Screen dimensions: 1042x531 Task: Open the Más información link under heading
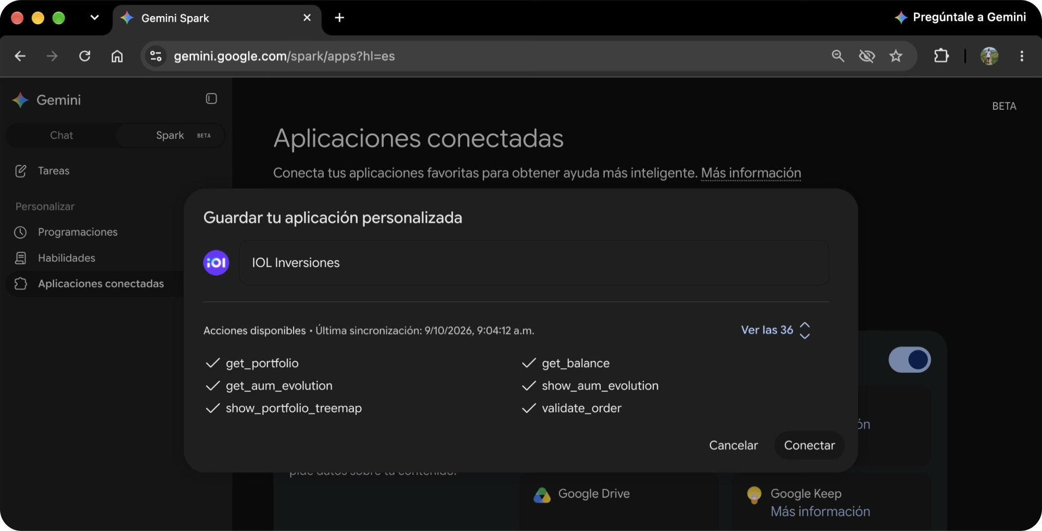[751, 173]
